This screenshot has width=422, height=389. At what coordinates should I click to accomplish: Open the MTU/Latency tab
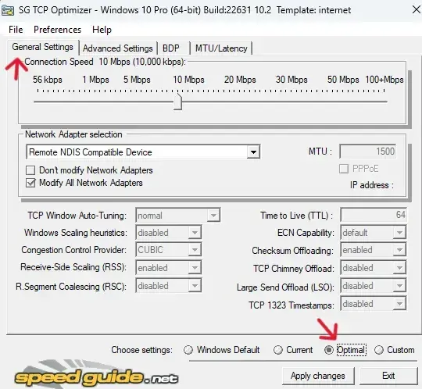[221, 48]
